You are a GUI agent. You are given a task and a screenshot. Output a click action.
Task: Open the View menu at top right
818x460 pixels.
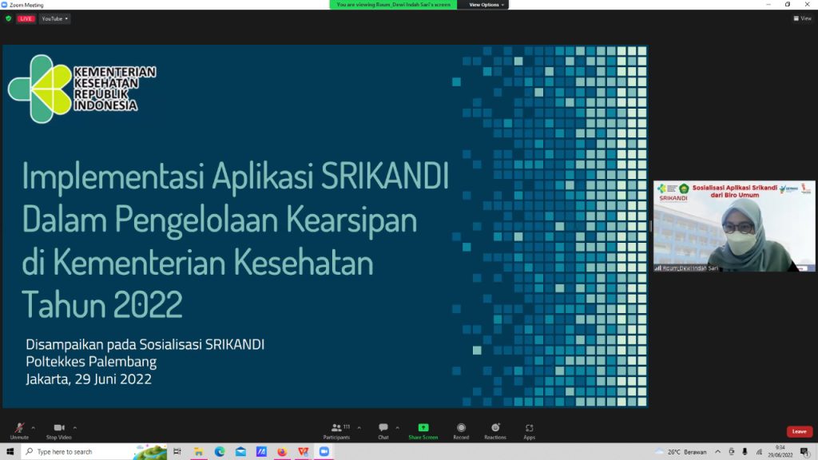pyautogui.click(x=802, y=18)
